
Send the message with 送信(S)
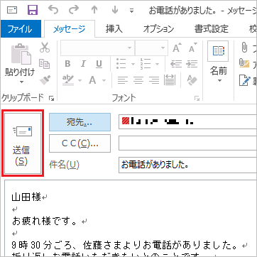click(x=23, y=143)
